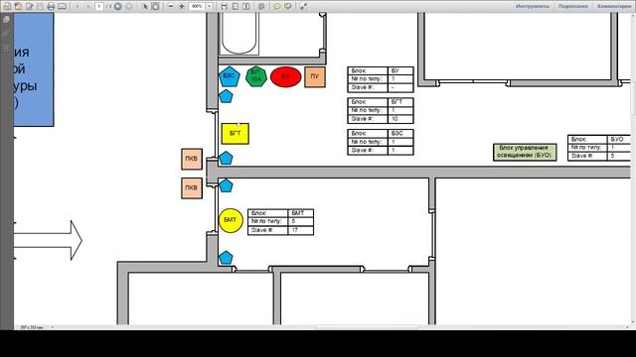Click the red ellipse block
636x357 pixels.
285,76
